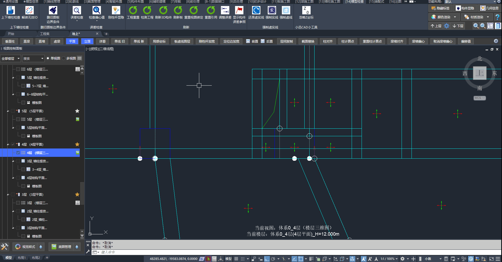The height and width of the screenshot is (262, 502).
Task: Click the 视觉样式 button
Action: [25, 247]
